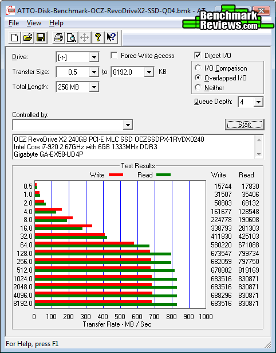
Task: Activate context help arrow-question icon
Action: pos(111,37)
